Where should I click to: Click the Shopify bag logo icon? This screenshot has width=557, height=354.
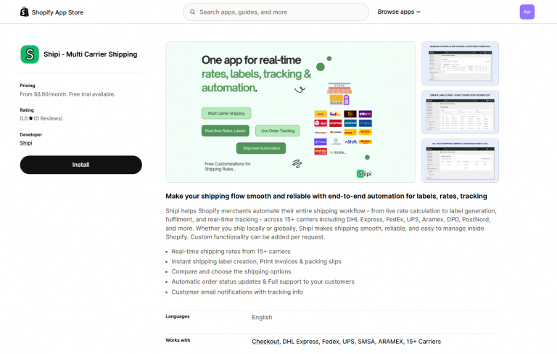(x=25, y=12)
